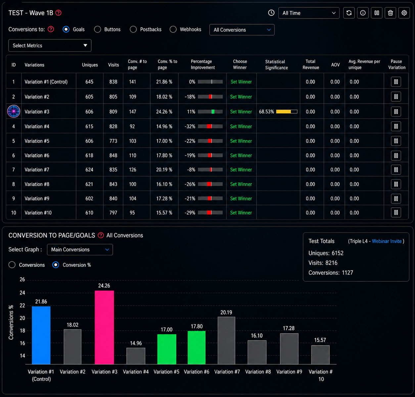Select the Postbacks radio button
The image size is (415, 397).
point(133,29)
